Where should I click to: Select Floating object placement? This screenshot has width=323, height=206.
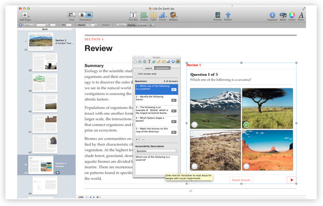[x=132, y=25]
